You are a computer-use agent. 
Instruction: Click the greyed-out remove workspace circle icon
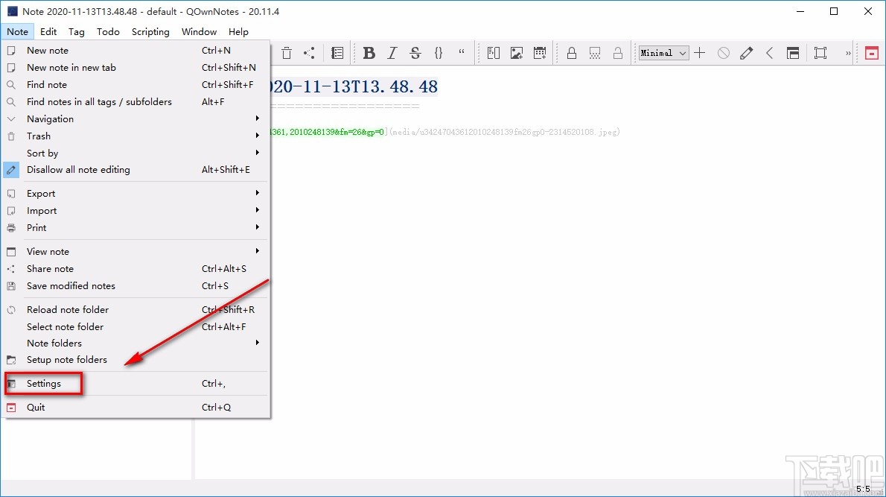point(723,53)
